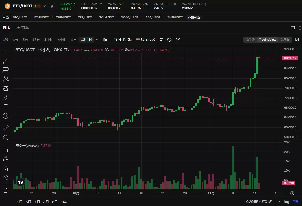Screen dimensions: 302x206
Task: Enable magnet mode in the drawing toolbar
Action: 6,150
